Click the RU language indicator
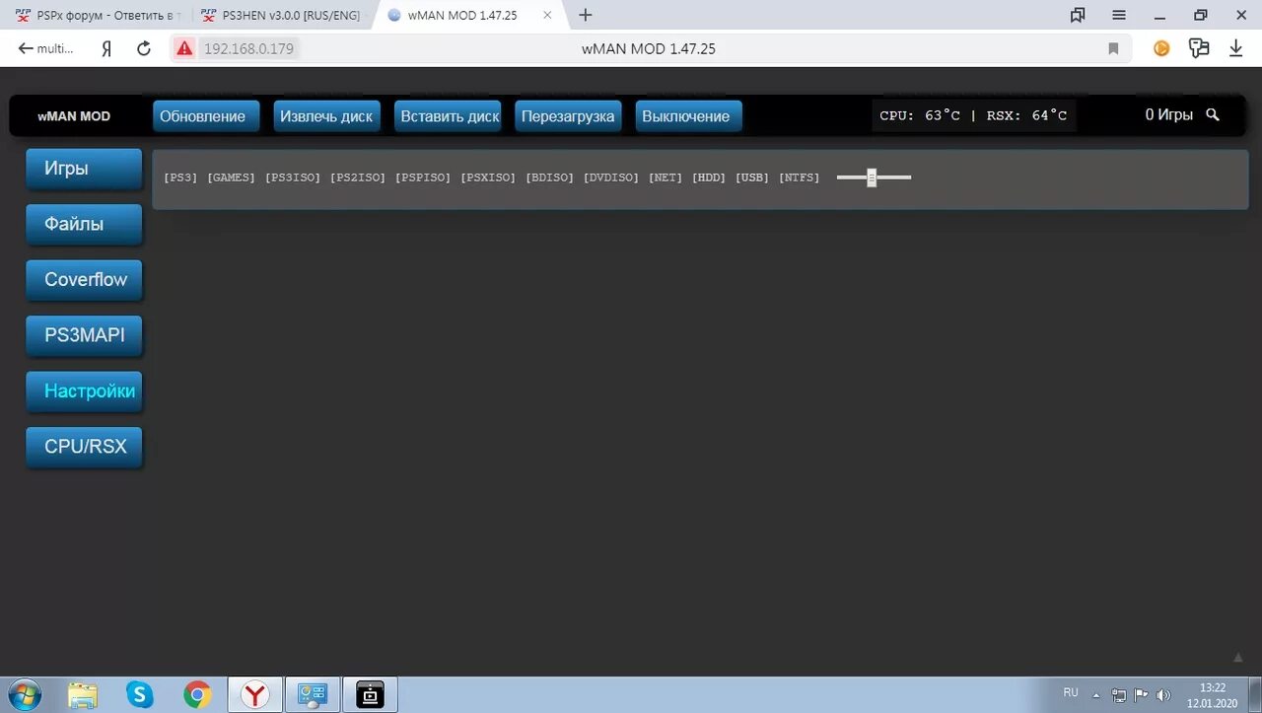The height and width of the screenshot is (713, 1262). point(1071,693)
